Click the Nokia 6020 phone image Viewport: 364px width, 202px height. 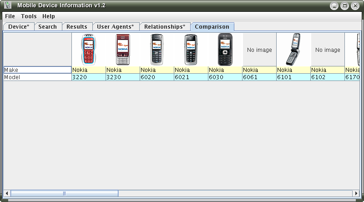tap(157, 50)
